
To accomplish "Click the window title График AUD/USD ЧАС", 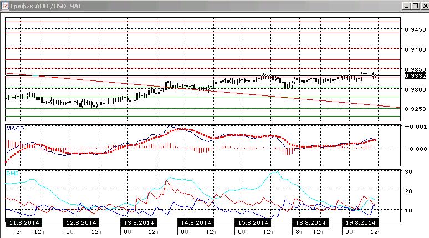I will [x=46, y=6].
